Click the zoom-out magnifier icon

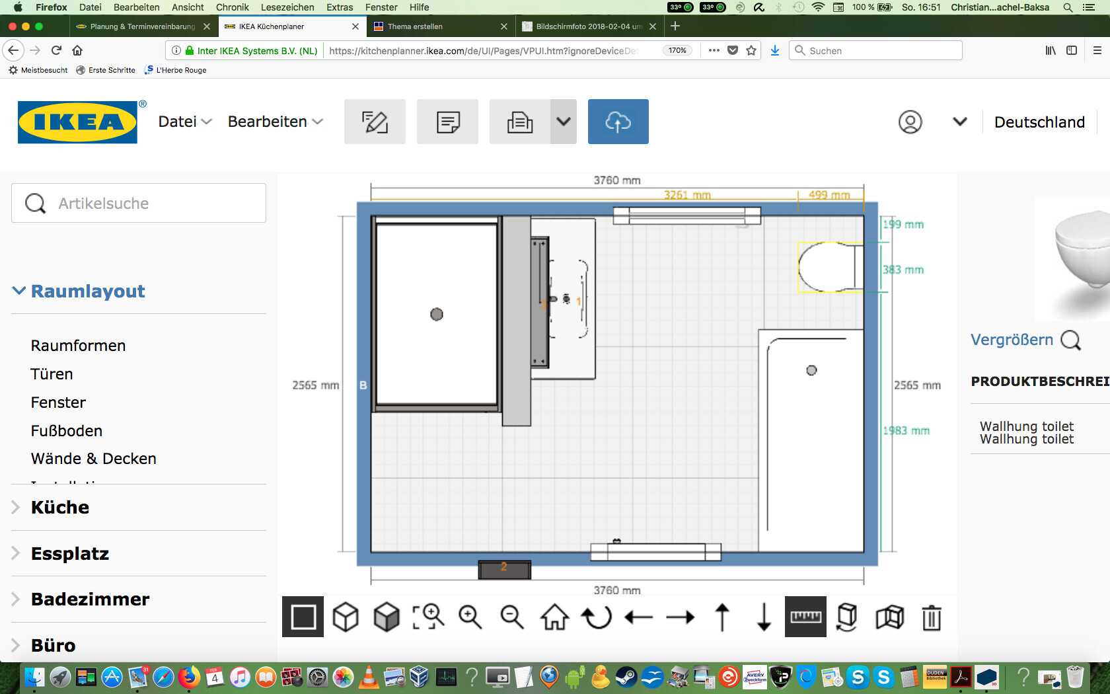pos(511,617)
